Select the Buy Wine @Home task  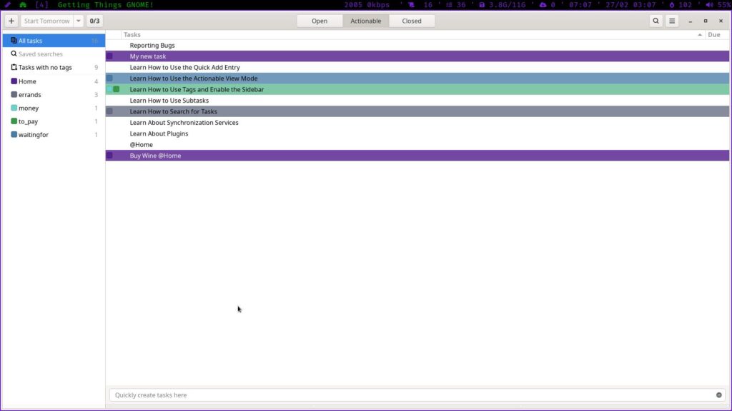417,156
